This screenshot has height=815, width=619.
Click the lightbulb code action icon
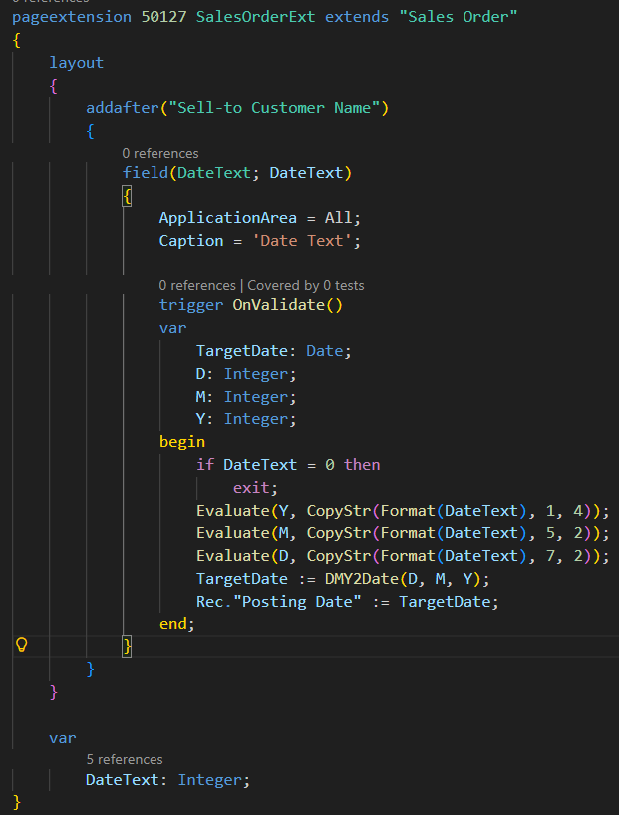(22, 645)
